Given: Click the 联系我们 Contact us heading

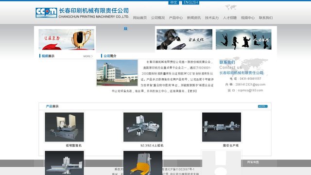Looking at the screenshot, I should pos(230,65).
